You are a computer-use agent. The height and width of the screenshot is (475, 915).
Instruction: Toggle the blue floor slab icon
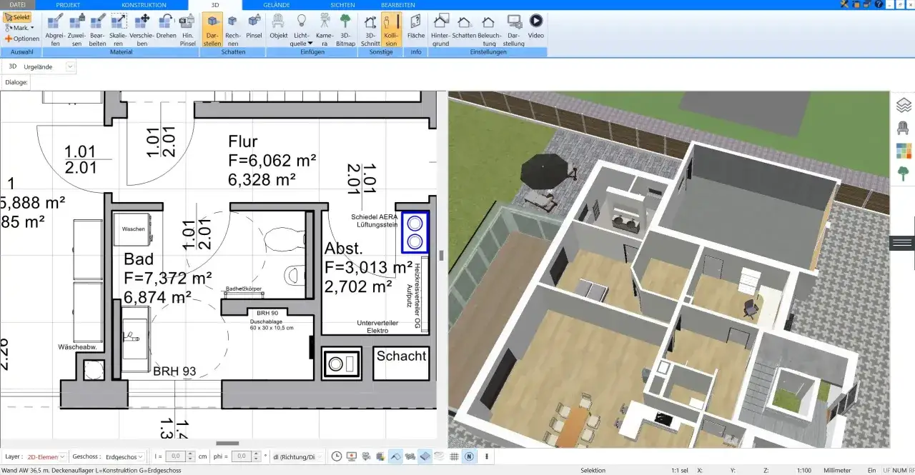click(x=425, y=456)
